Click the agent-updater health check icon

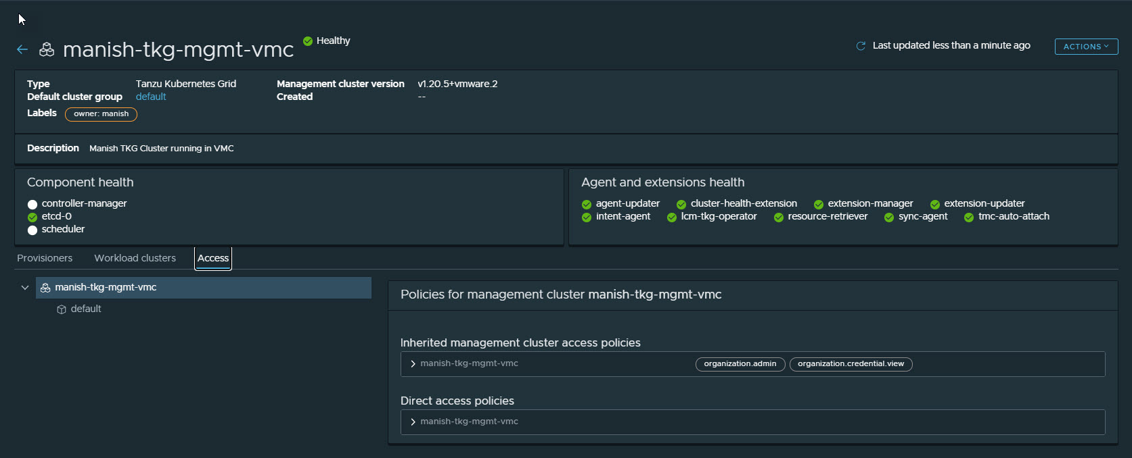coord(587,205)
